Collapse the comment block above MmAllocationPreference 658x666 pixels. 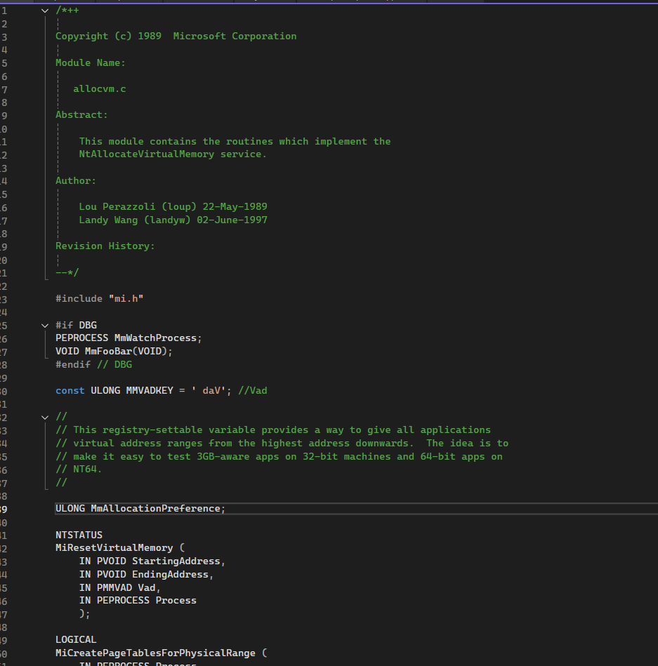[45, 417]
